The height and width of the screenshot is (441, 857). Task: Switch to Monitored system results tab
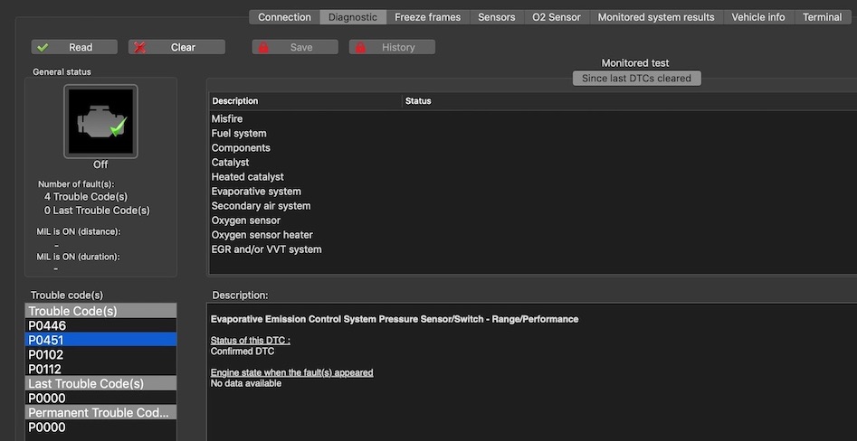(x=655, y=17)
